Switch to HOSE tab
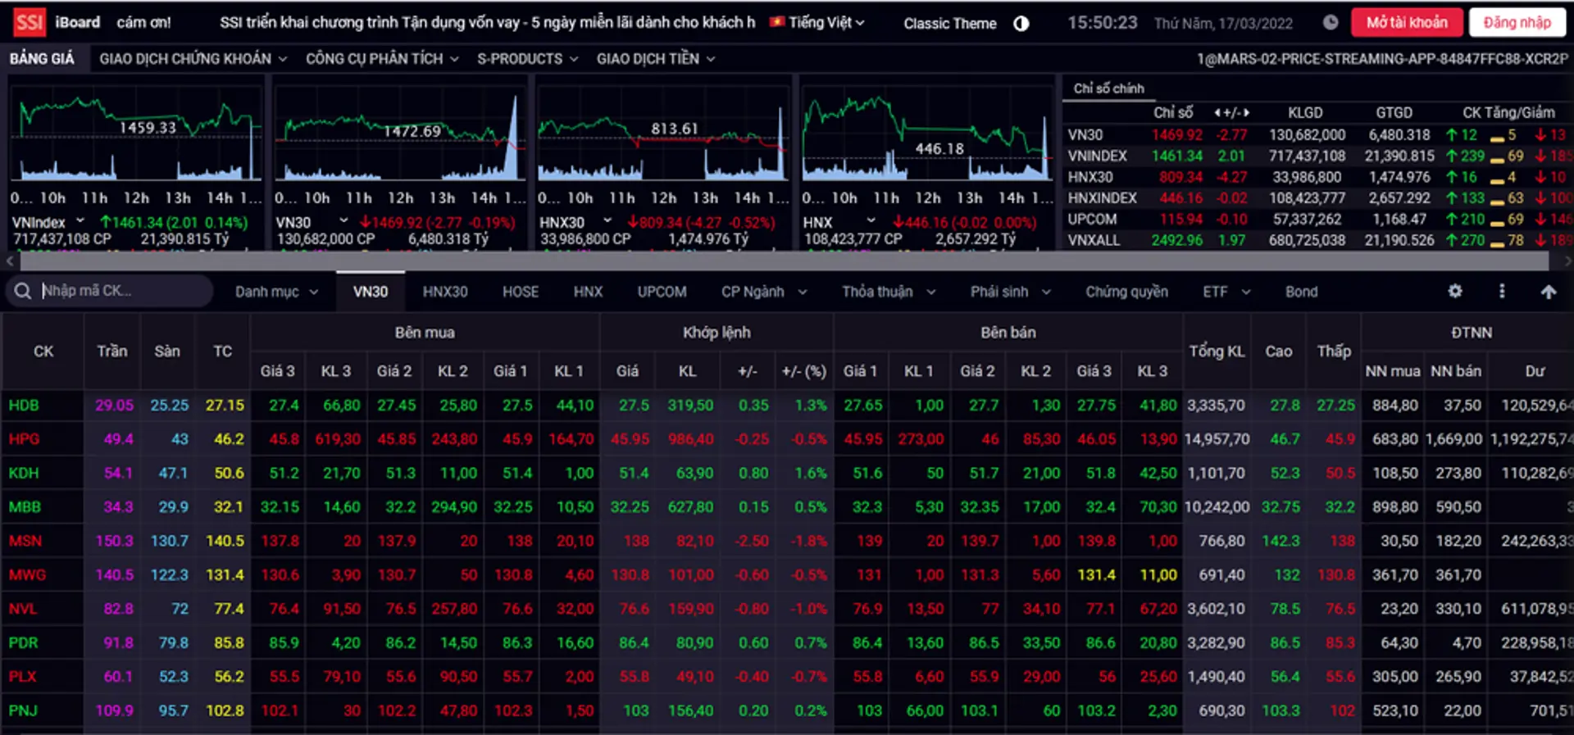Viewport: 1574px width, 735px height. point(521,292)
